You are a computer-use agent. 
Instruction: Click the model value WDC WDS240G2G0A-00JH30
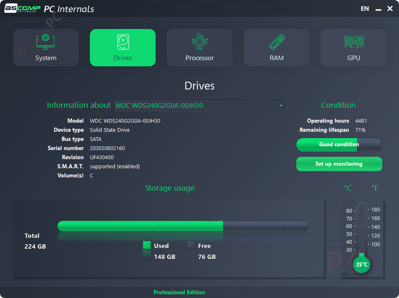pyautogui.click(x=125, y=121)
